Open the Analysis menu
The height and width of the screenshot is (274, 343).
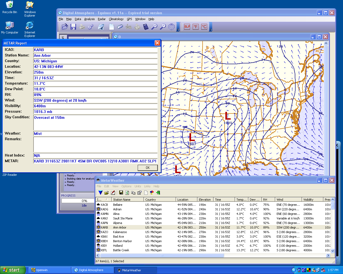tap(90, 19)
